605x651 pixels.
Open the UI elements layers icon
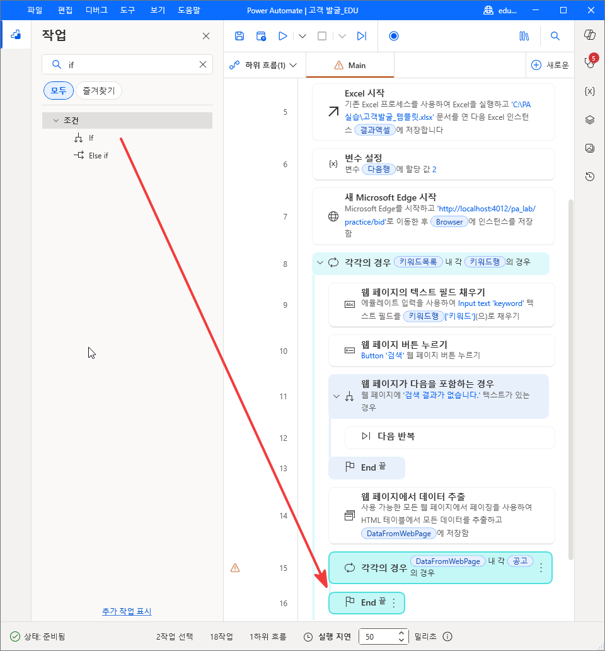tap(590, 120)
